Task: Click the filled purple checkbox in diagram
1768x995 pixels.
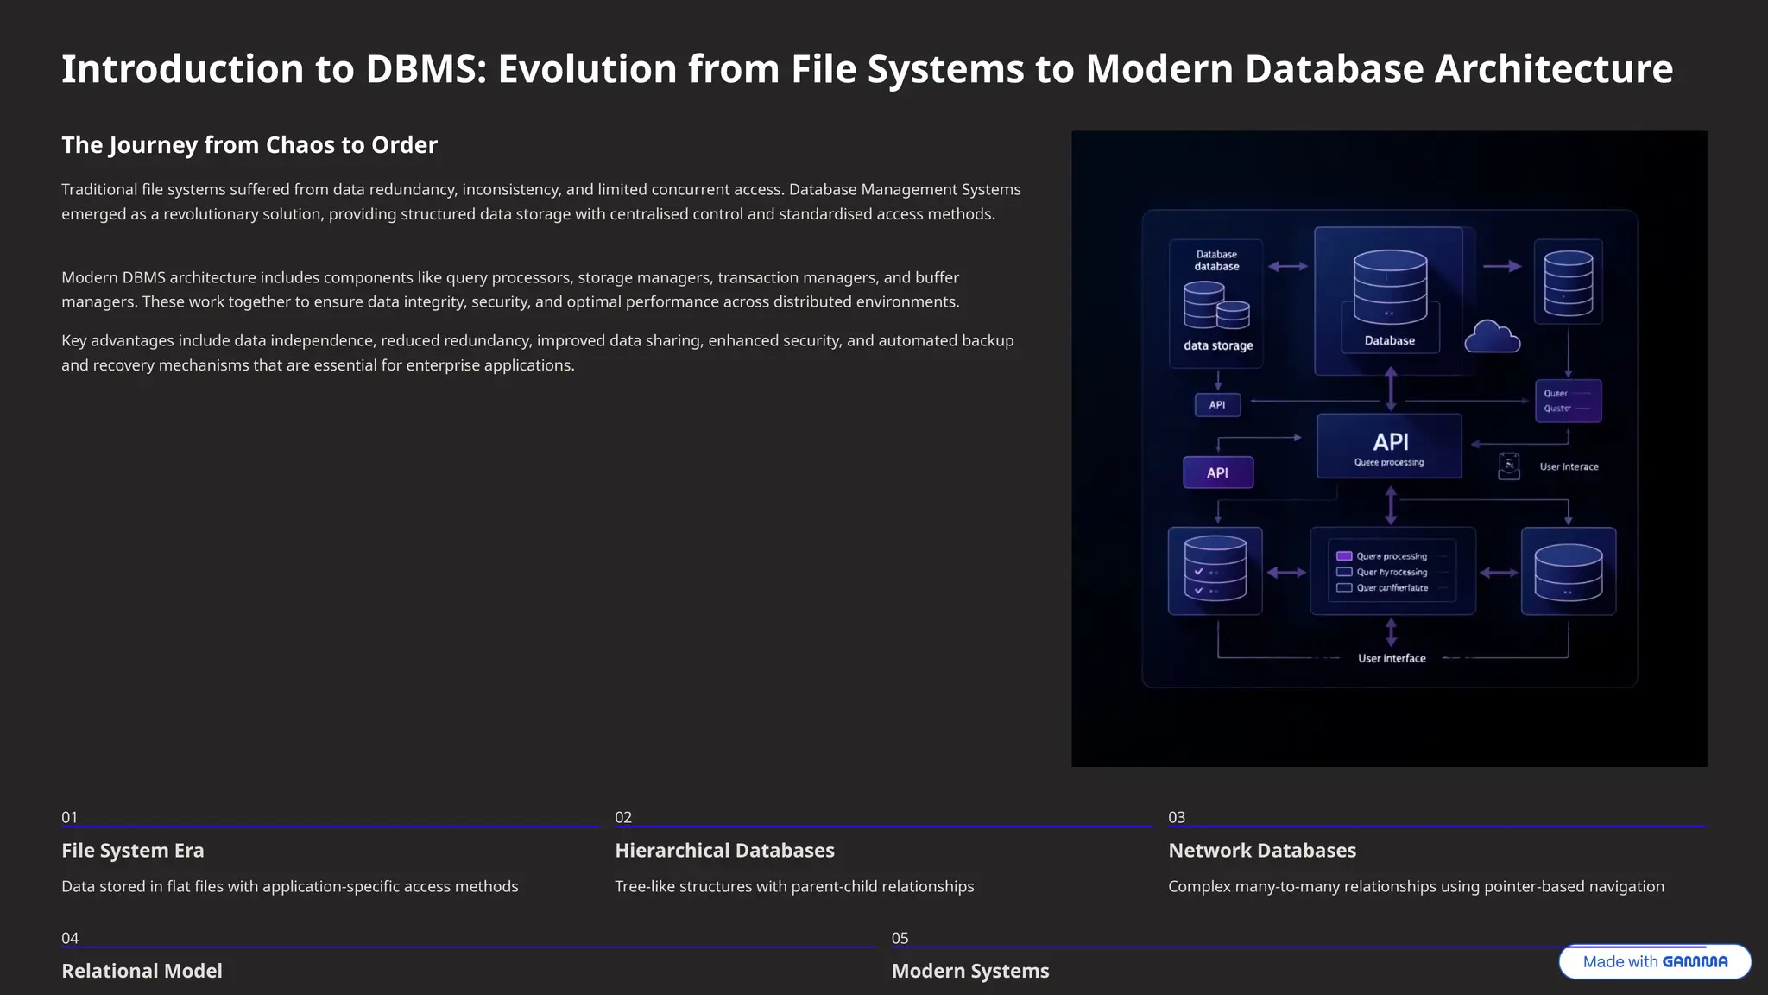Action: (x=1344, y=556)
